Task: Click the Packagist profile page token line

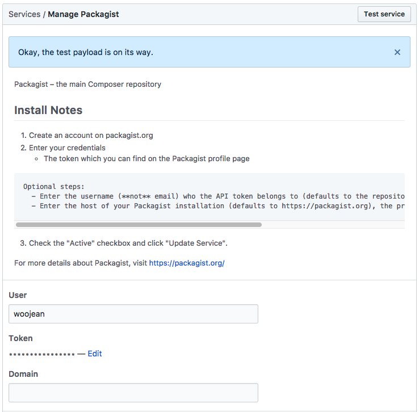Action: pos(146,158)
